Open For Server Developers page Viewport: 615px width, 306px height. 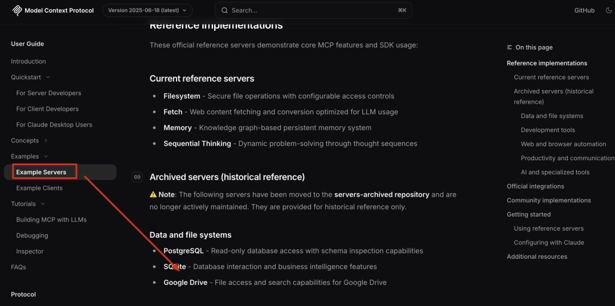coord(48,93)
